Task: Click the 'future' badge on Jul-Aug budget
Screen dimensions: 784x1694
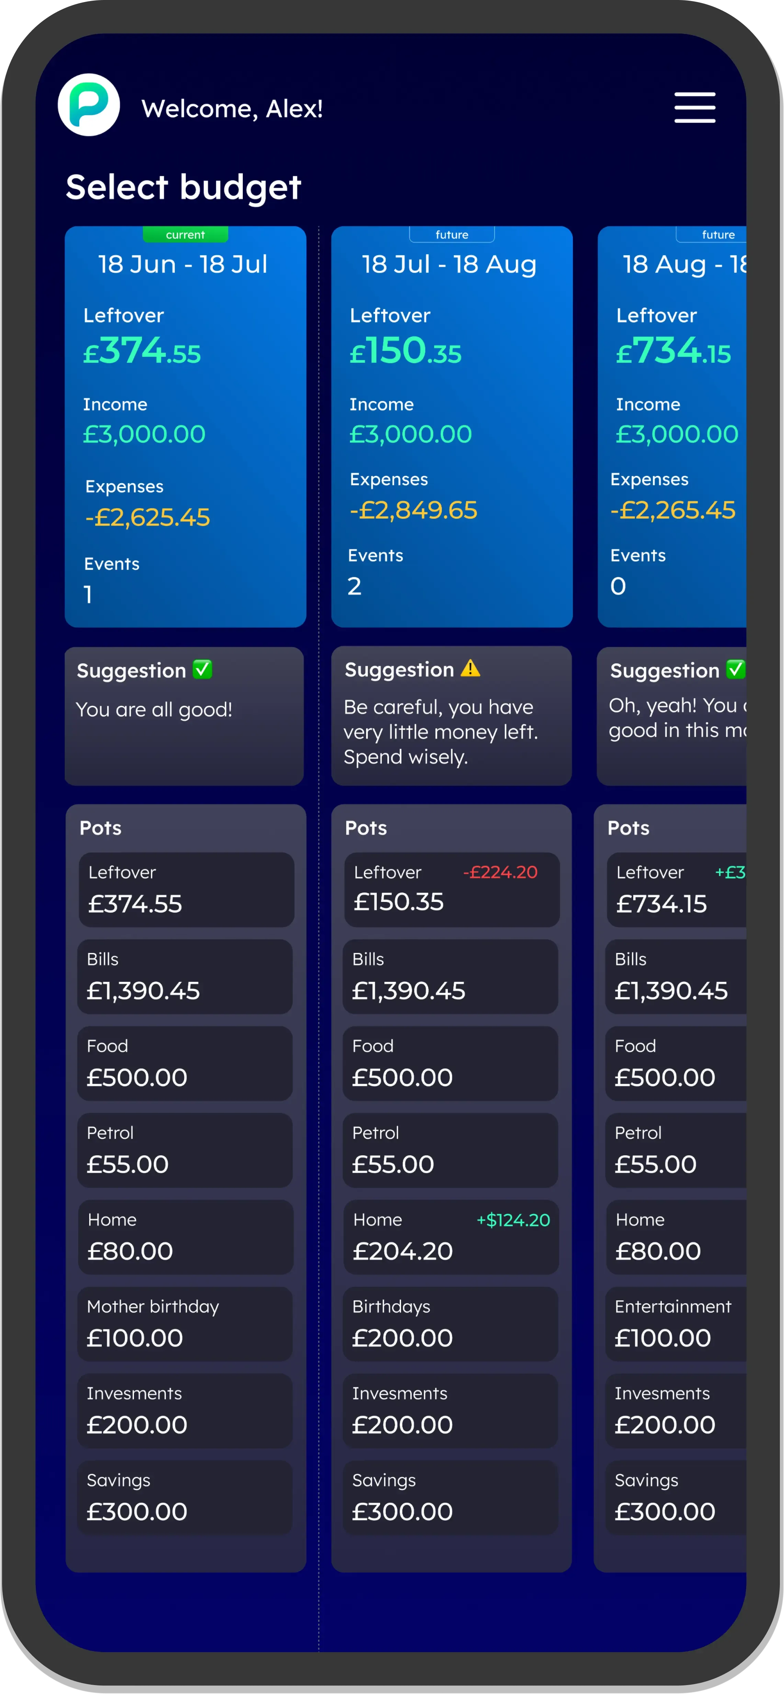Action: click(452, 235)
